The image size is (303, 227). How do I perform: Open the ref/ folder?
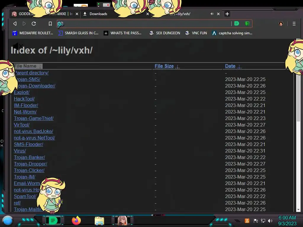click(x=17, y=203)
